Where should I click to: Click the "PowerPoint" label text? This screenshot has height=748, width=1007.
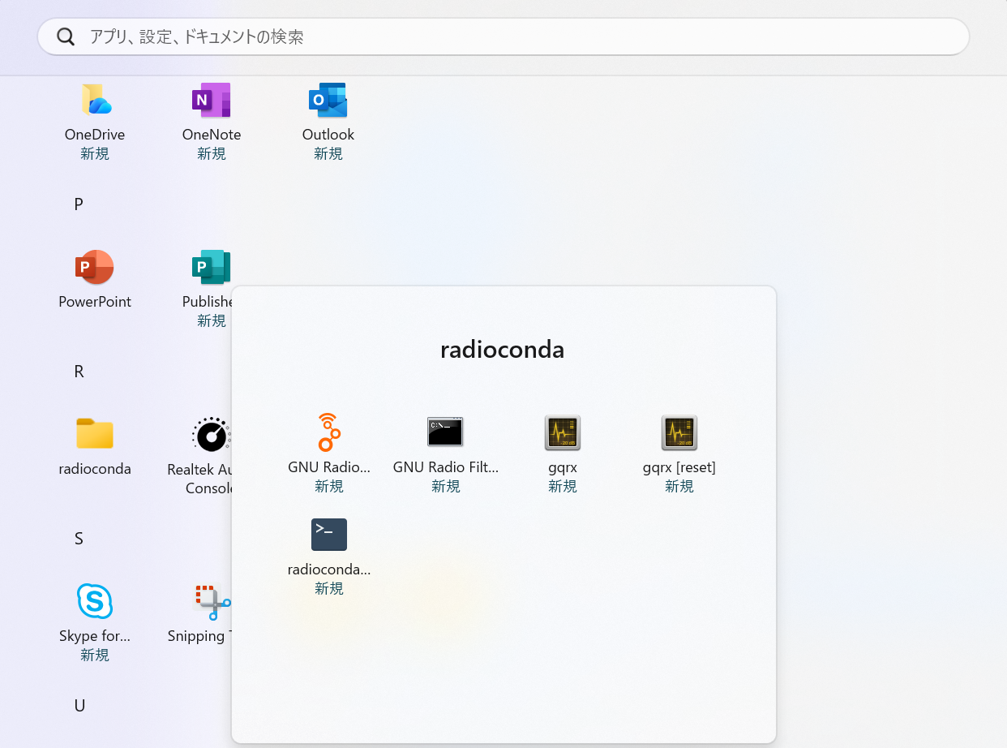coord(95,302)
